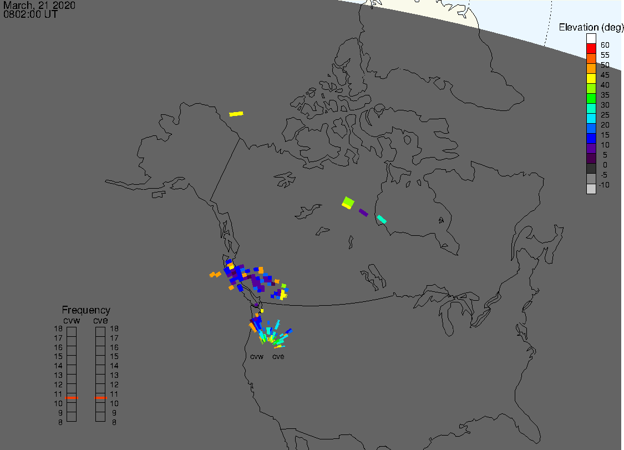Select the yellow swatch in the Elevation legend

tap(591, 79)
